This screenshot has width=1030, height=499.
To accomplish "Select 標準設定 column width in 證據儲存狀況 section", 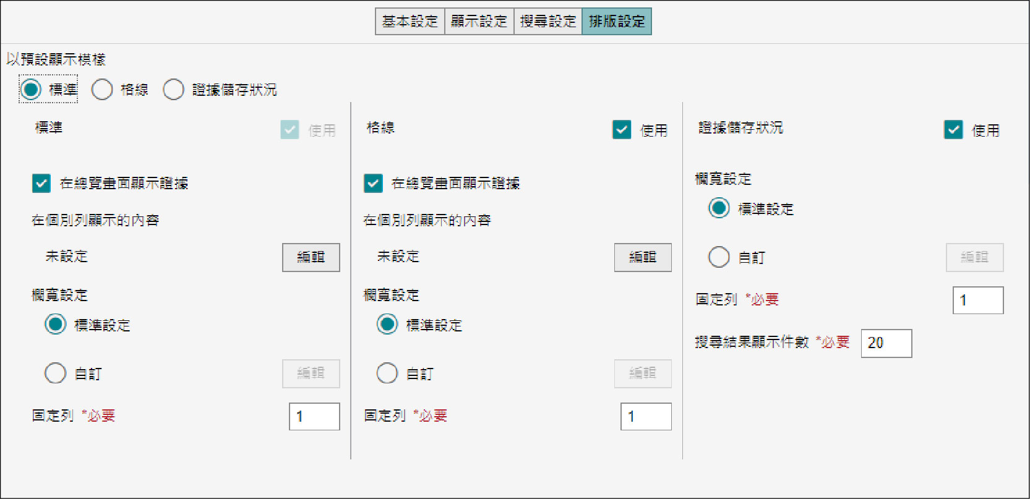I will pos(719,208).
